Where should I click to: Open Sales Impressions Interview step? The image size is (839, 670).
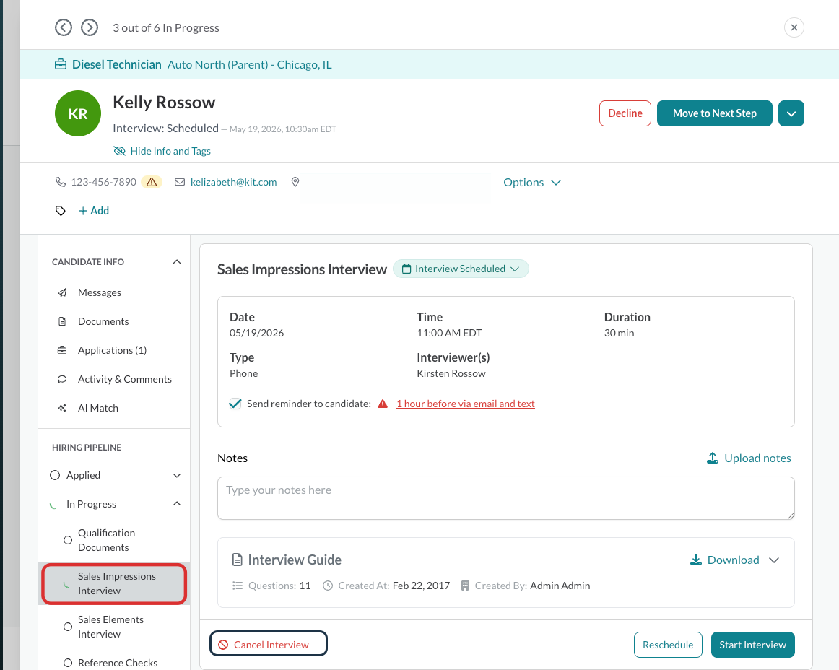coord(114,583)
